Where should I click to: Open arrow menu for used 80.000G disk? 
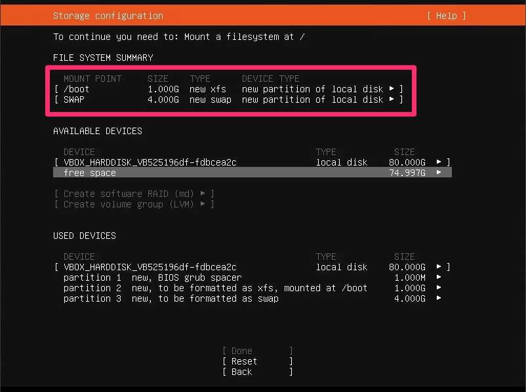coord(439,267)
